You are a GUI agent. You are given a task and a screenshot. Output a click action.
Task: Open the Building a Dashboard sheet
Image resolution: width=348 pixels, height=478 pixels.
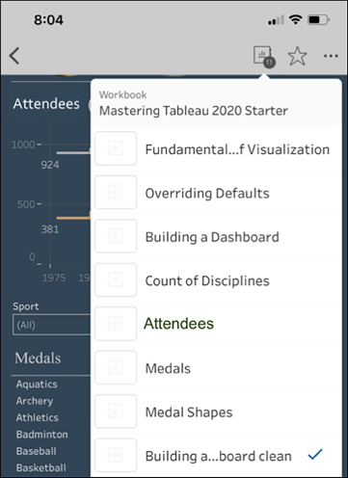pos(212,237)
